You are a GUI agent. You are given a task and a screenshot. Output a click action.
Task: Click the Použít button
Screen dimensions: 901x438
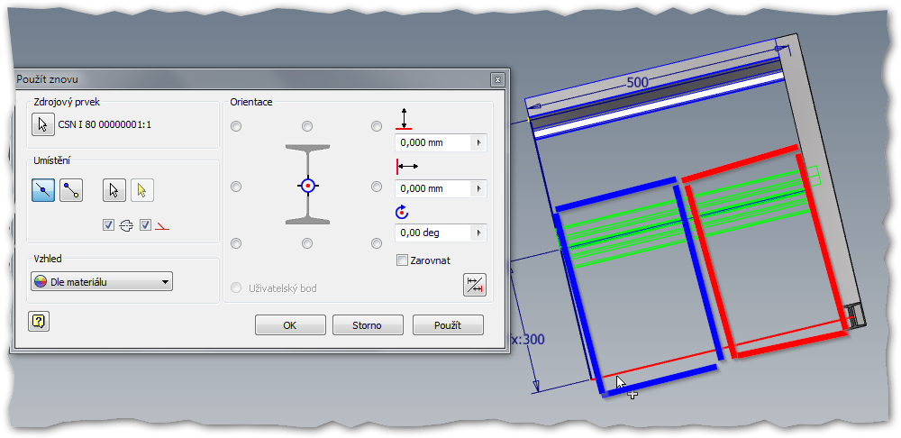coord(448,325)
